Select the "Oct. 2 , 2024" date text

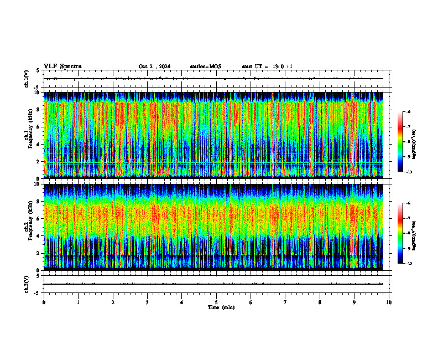pos(154,66)
